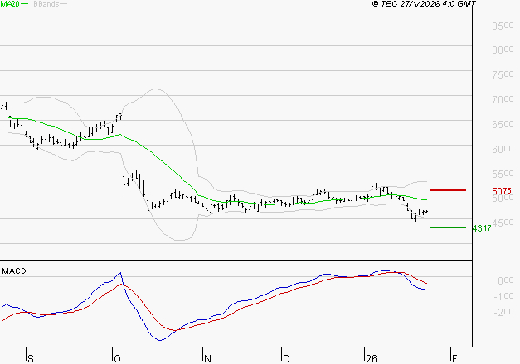Click the O month marker on time axis
Viewport: 520px width, 364px height.
click(117, 359)
